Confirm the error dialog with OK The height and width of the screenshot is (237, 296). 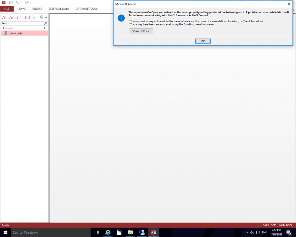(x=203, y=41)
